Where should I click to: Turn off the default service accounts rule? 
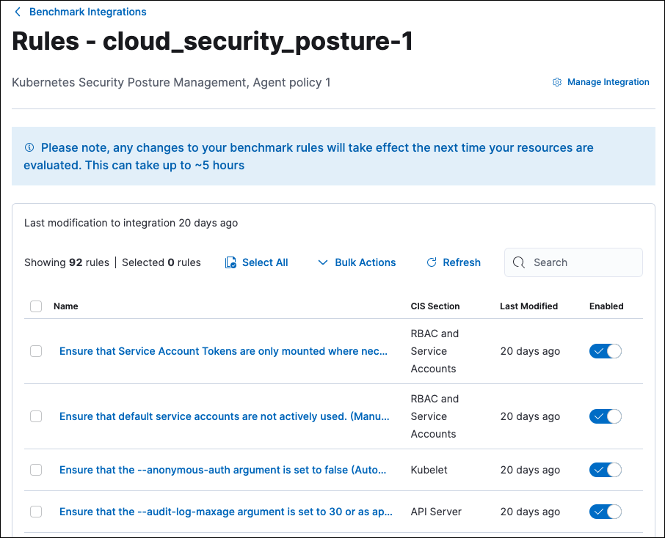[606, 416]
